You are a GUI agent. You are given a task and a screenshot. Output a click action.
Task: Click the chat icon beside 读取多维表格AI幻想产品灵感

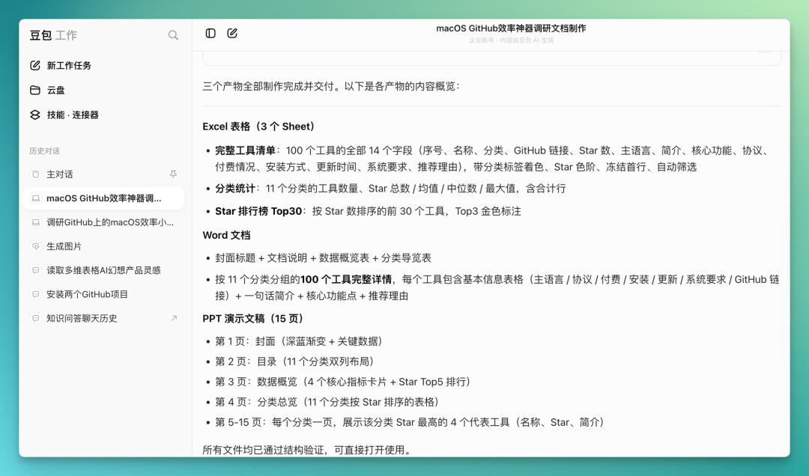tap(36, 270)
